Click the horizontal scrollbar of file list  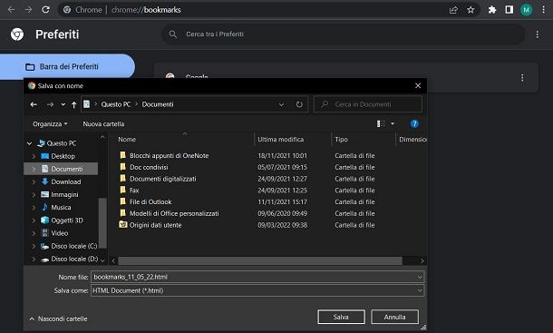[260, 261]
